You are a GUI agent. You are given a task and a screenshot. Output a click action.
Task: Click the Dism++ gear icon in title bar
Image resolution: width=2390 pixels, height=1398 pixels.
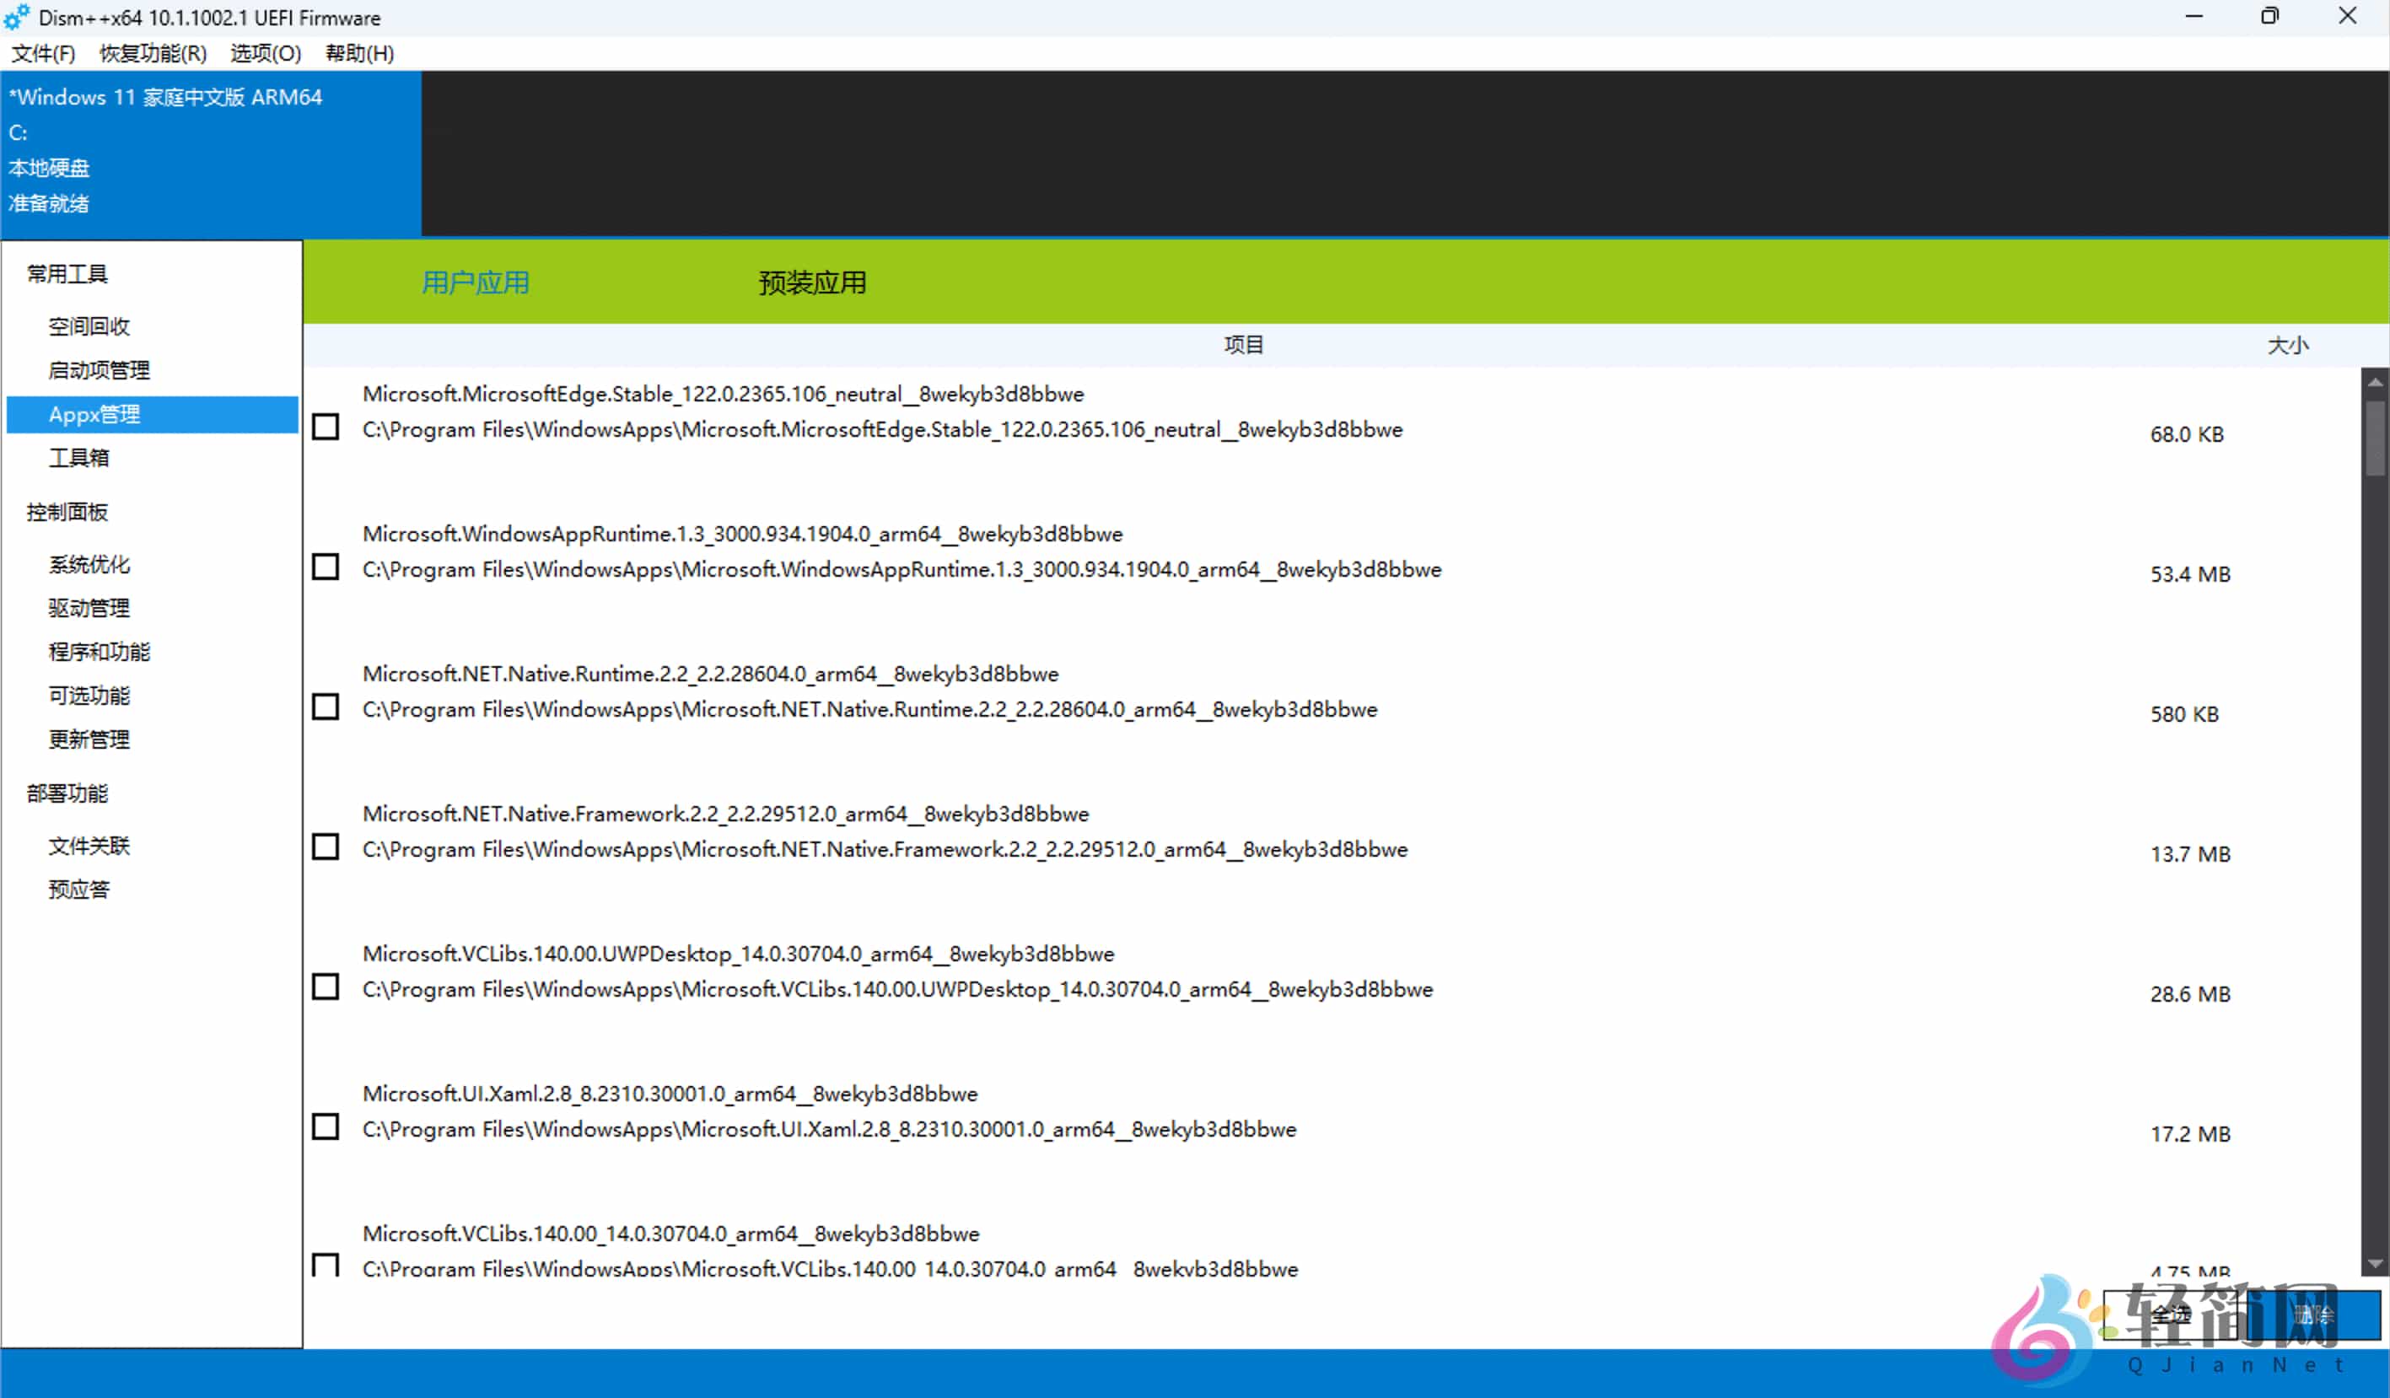click(x=16, y=17)
